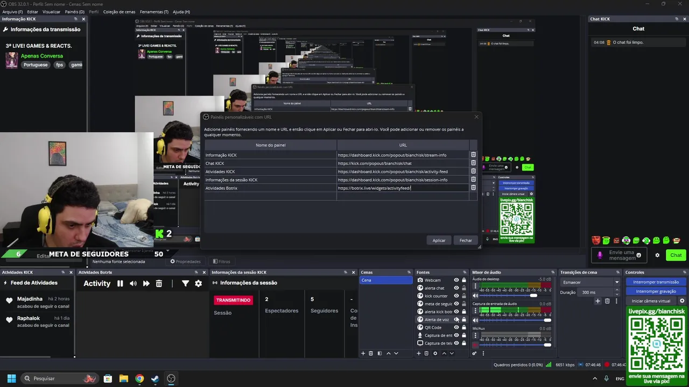Hide the Webcam source
Image resolution: width=689 pixels, height=387 pixels.
(456, 280)
